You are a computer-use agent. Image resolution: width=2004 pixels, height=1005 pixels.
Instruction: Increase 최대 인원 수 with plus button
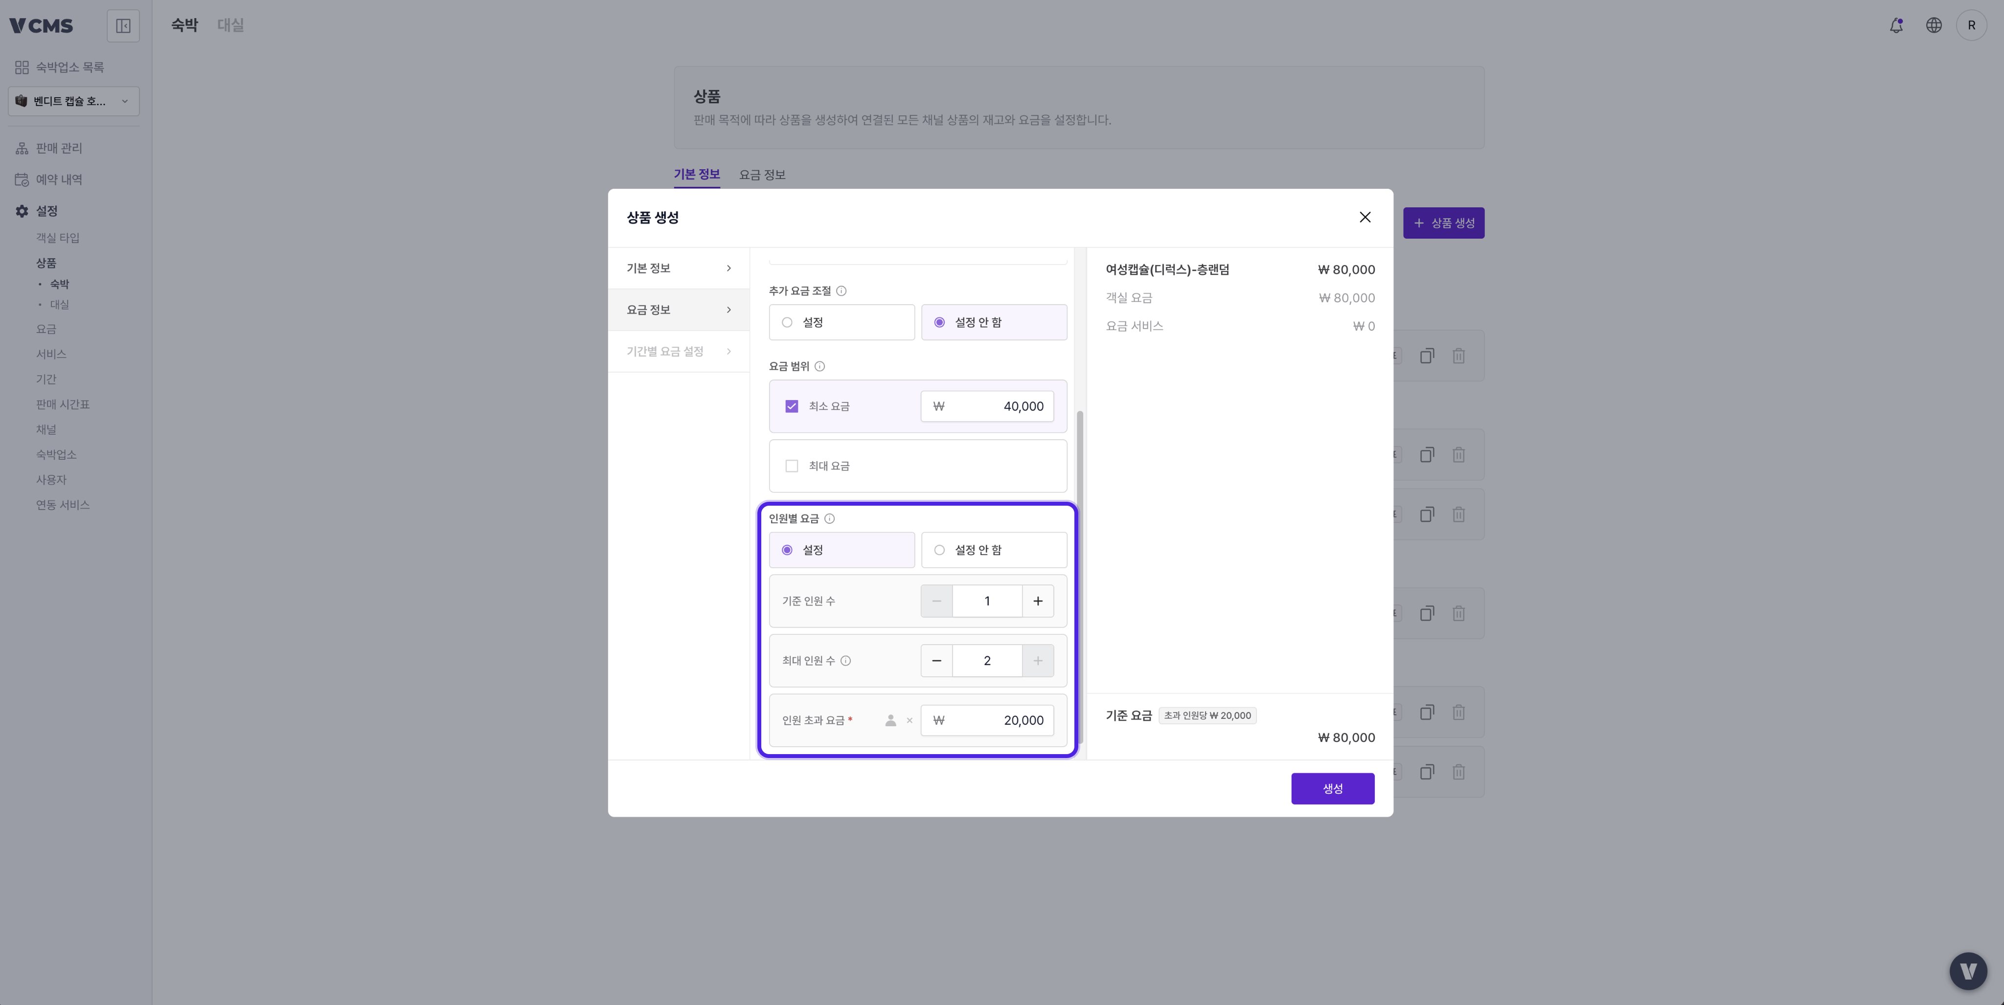coord(1038,661)
